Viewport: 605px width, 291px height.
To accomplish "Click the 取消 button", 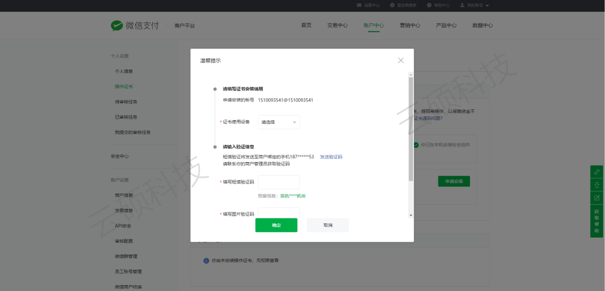I will click(328, 225).
